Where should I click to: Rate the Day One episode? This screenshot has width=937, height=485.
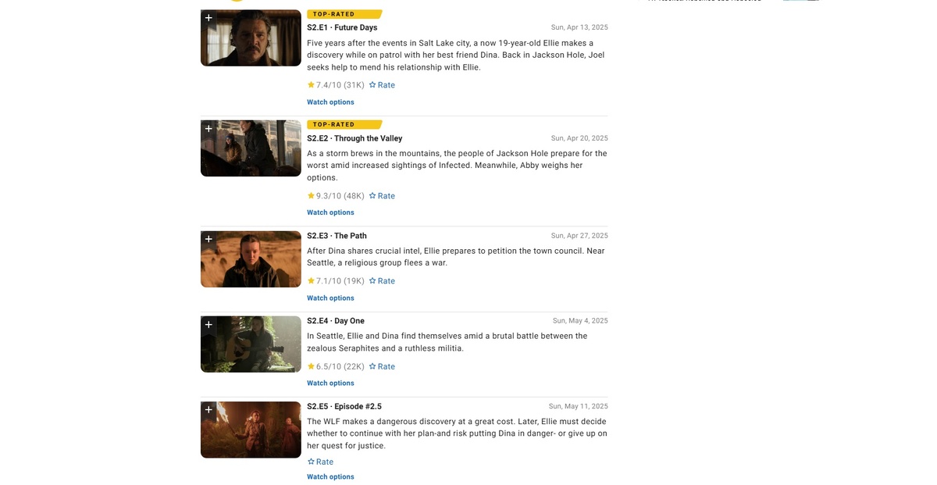(x=382, y=366)
